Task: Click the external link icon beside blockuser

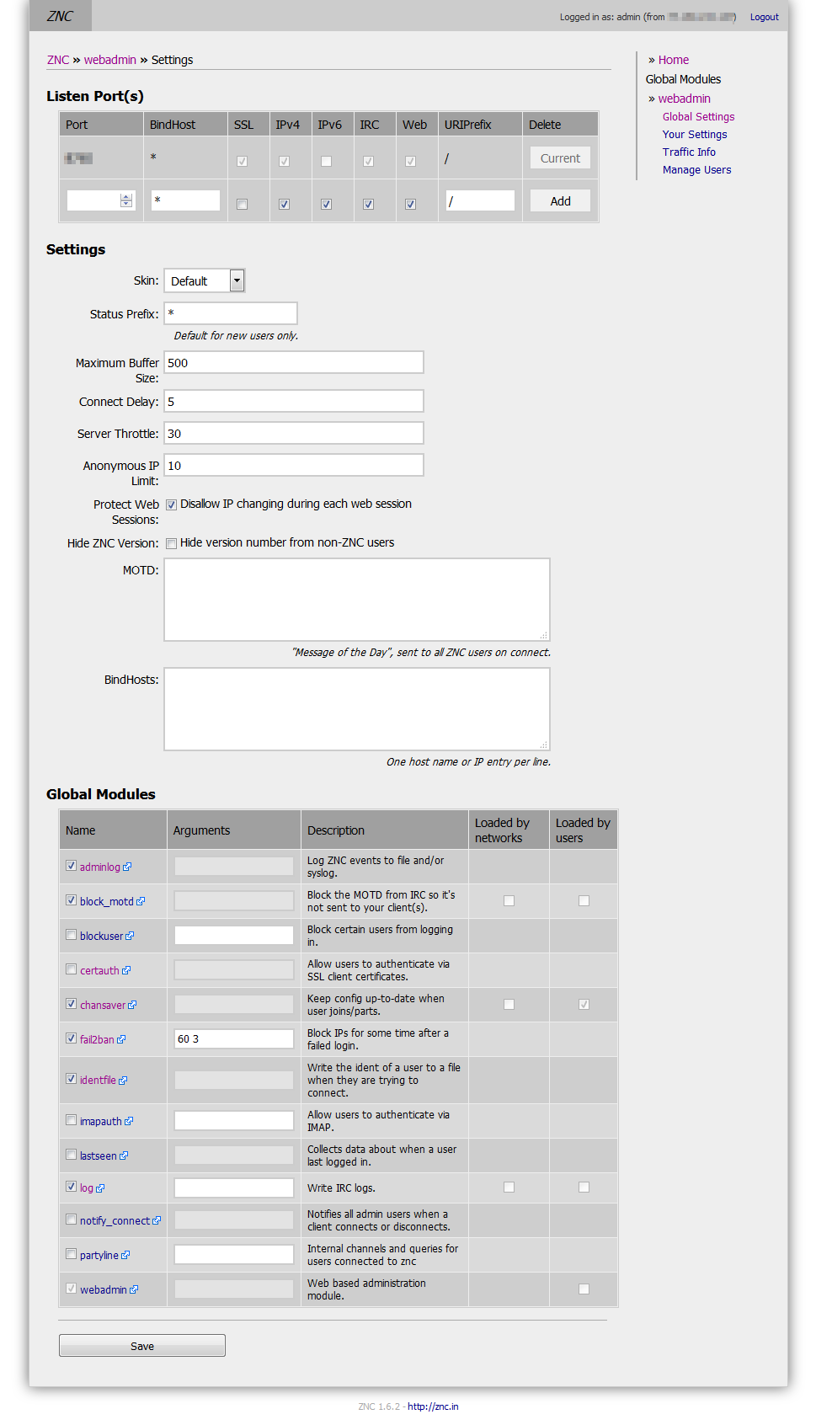Action: (130, 936)
